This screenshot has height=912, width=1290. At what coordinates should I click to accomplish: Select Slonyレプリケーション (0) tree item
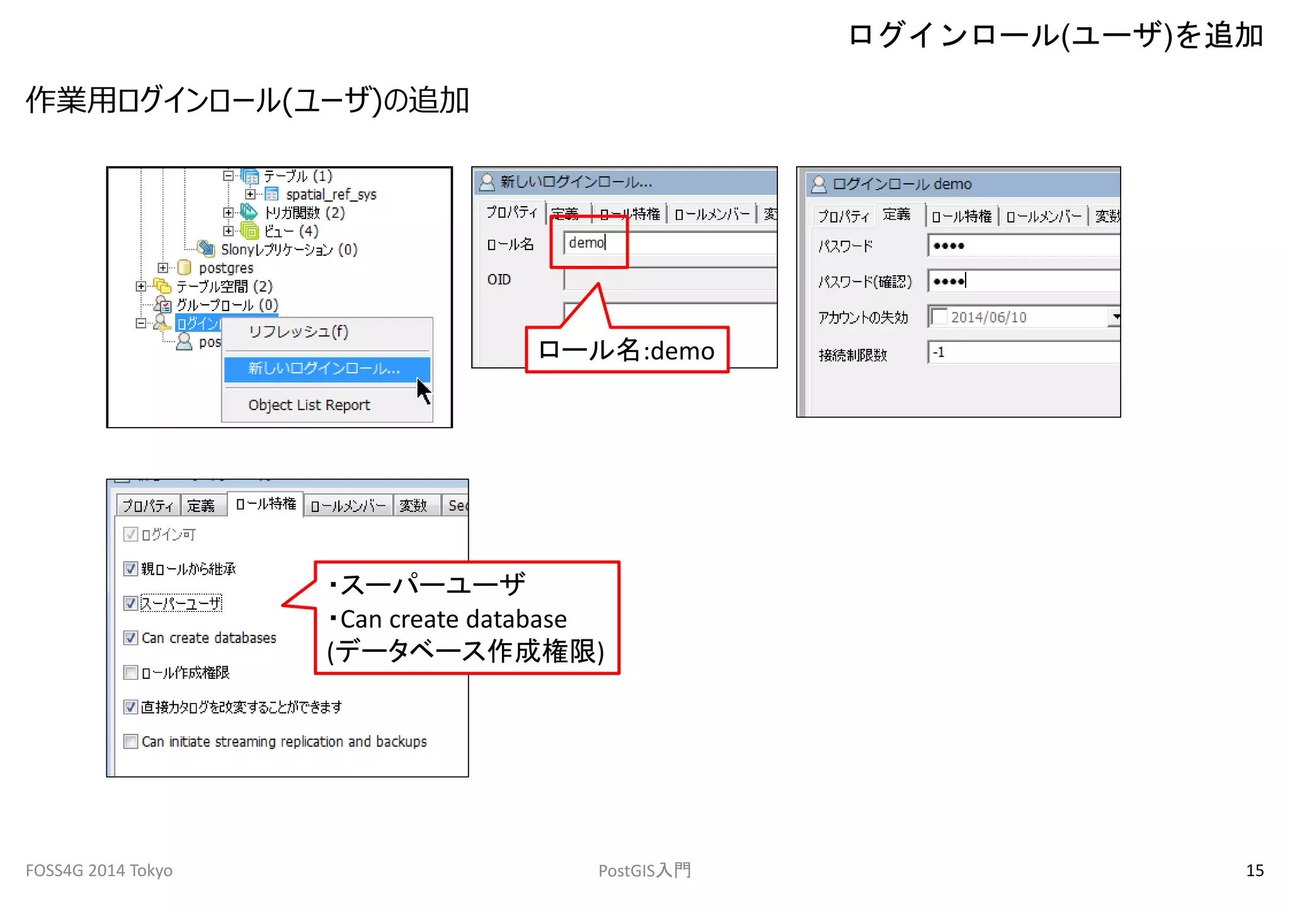(x=289, y=249)
